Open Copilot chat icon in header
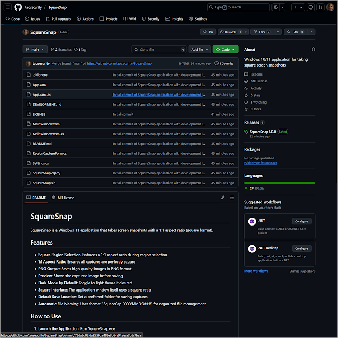 click(x=276, y=7)
